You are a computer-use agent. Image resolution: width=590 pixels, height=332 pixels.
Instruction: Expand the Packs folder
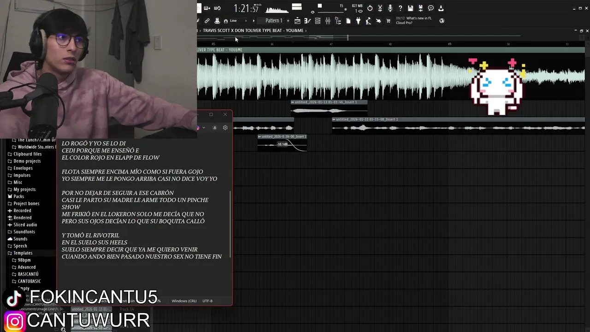18,196
